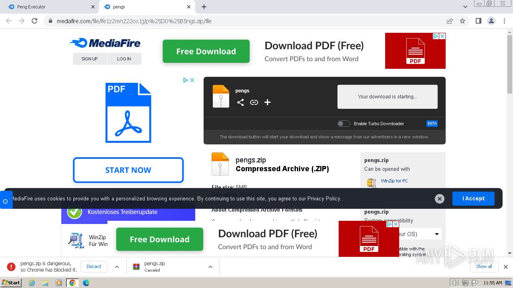Click the red PDF icon in bottom ad

pos(369,239)
